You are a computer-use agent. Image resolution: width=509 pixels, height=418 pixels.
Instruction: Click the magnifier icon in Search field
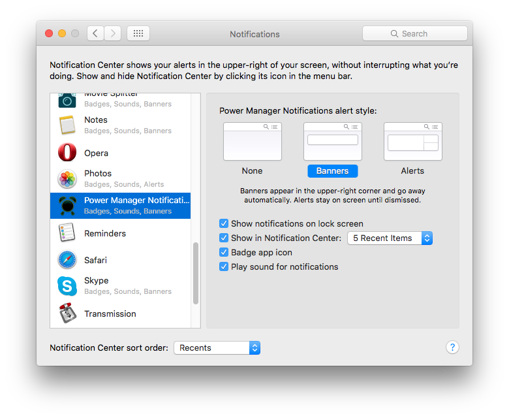(394, 34)
